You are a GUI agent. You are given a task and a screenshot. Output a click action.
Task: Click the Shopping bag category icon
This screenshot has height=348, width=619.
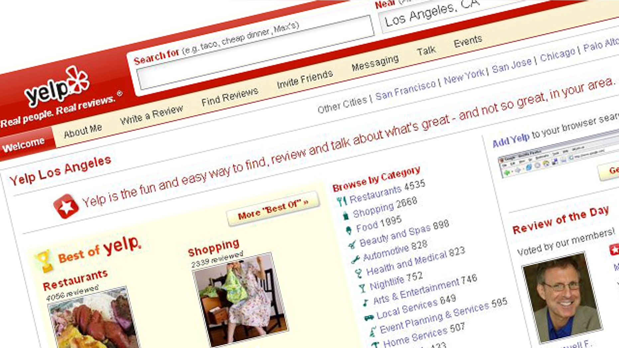[346, 216]
